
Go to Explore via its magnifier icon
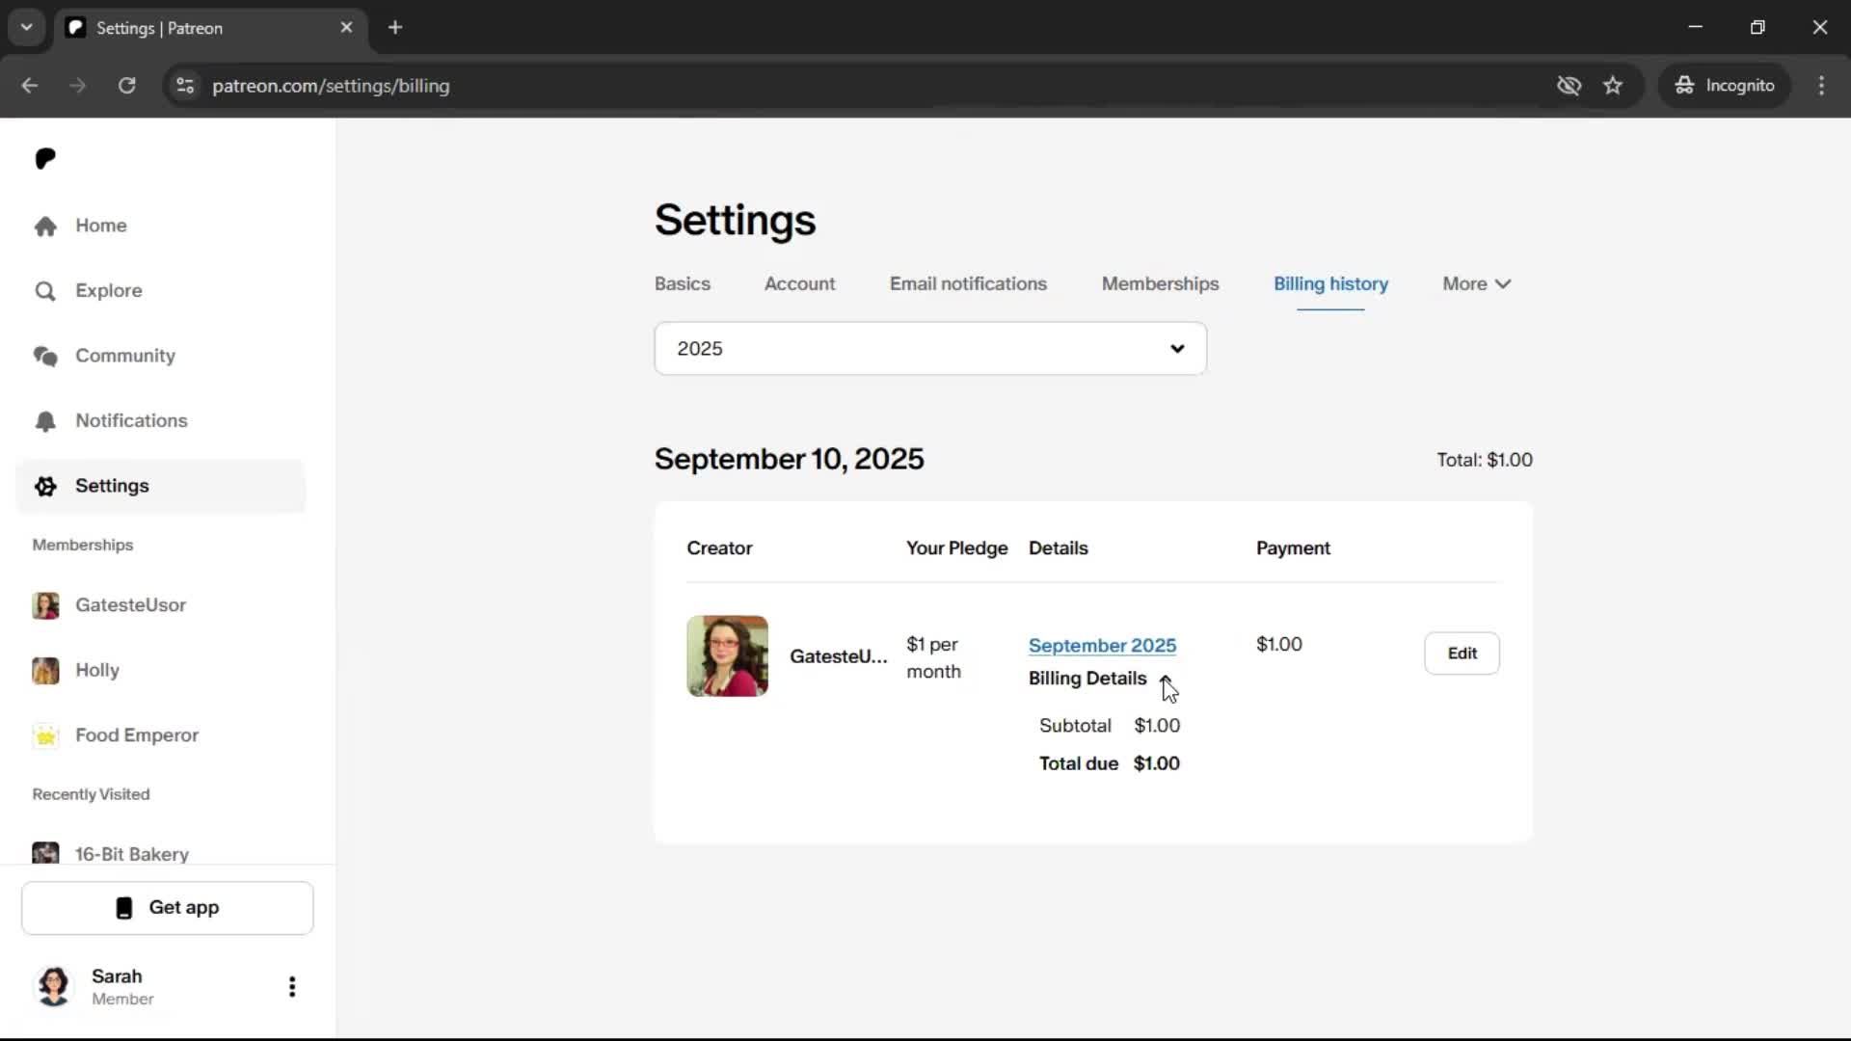click(x=45, y=291)
